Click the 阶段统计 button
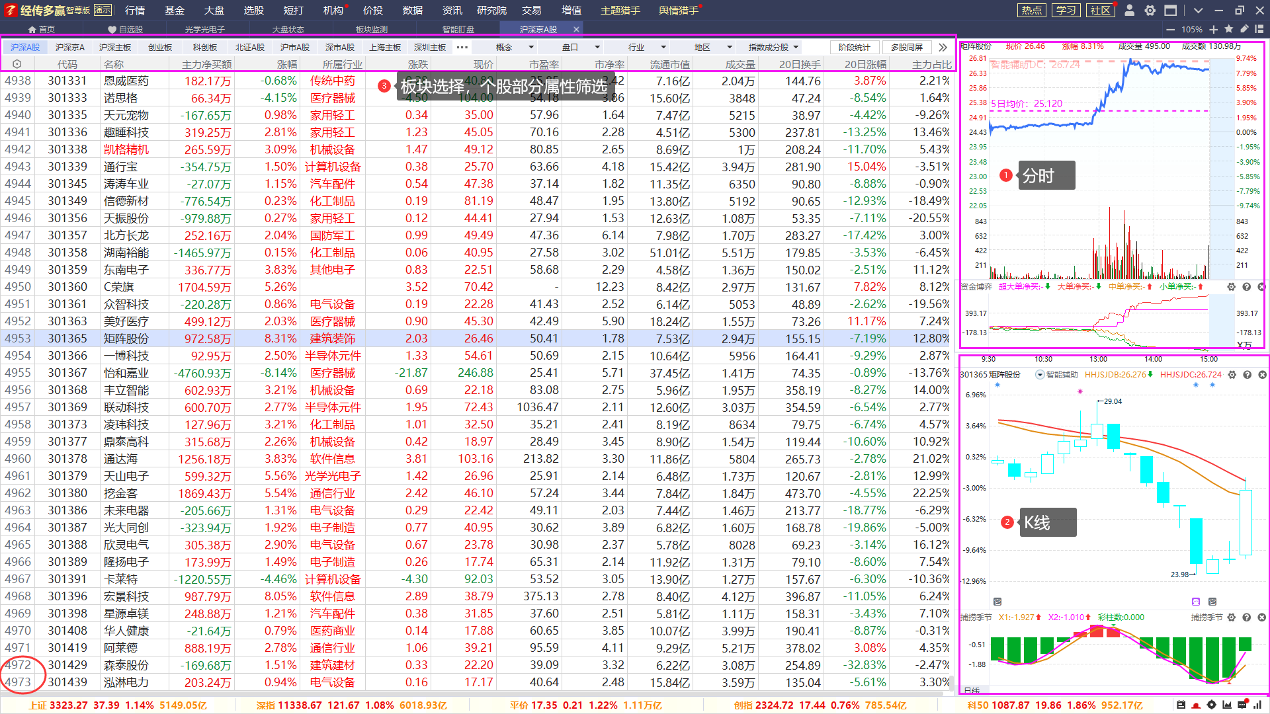 click(x=854, y=48)
